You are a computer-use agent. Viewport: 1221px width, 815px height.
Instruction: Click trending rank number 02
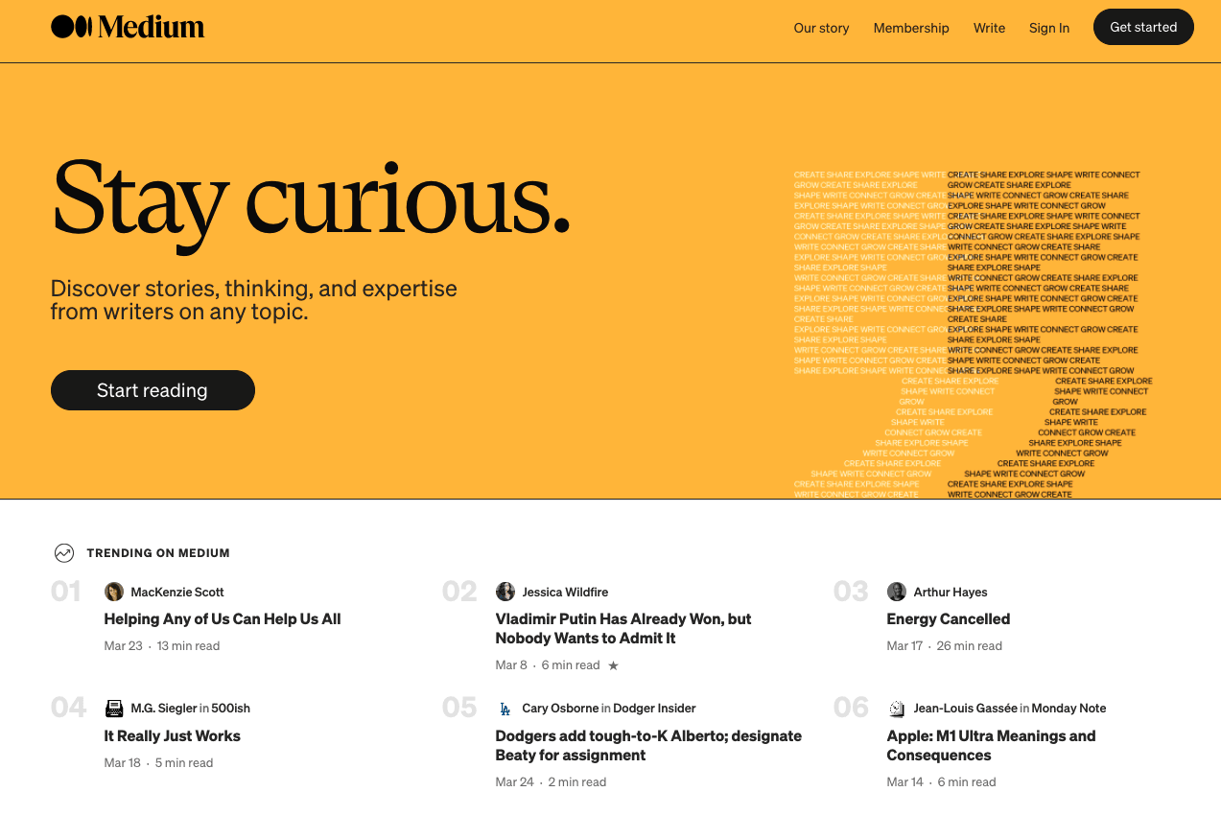(459, 592)
